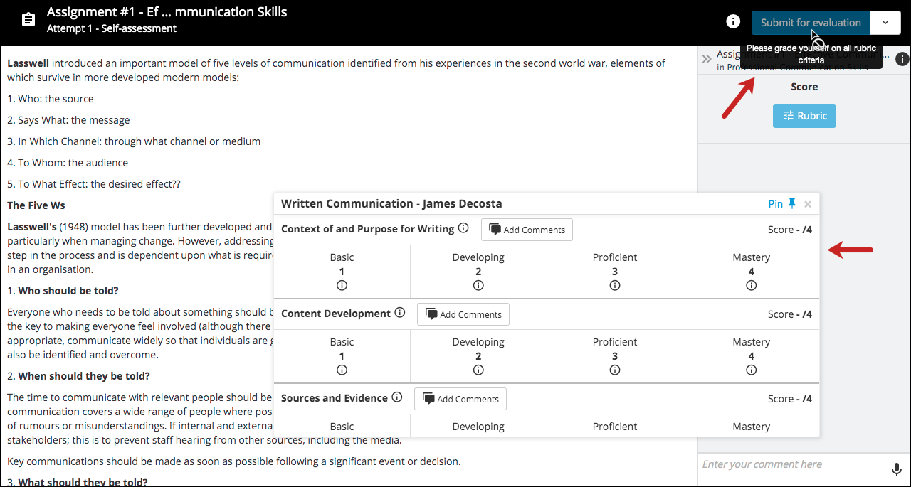911x487 pixels.
Task: Add Comments for Sources and Evidence
Action: click(460, 399)
